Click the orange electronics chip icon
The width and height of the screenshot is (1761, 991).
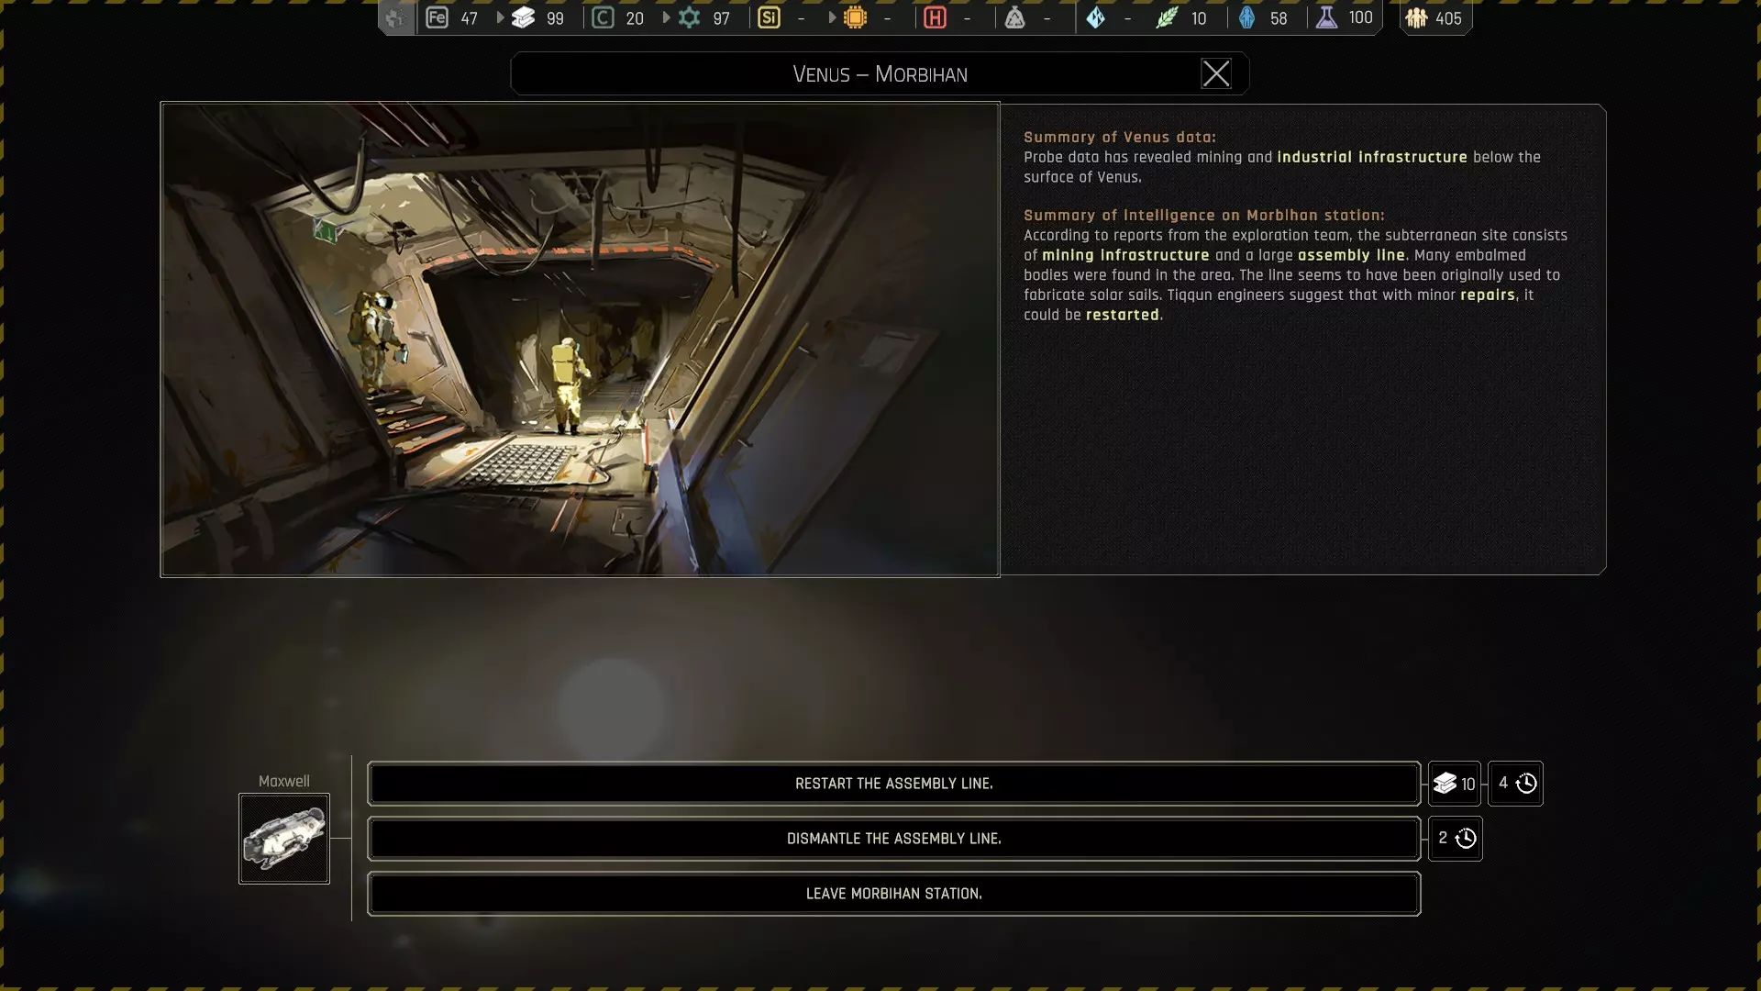[855, 17]
